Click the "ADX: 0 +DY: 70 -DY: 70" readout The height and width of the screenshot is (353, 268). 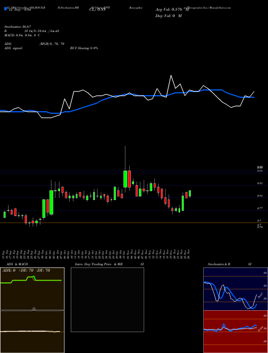point(26,271)
